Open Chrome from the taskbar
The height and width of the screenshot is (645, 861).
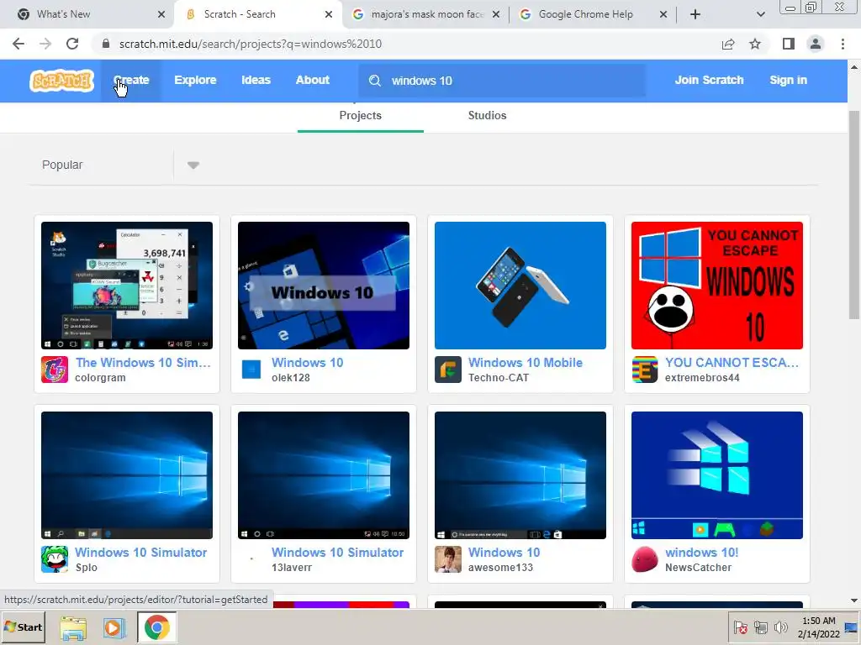point(157,627)
